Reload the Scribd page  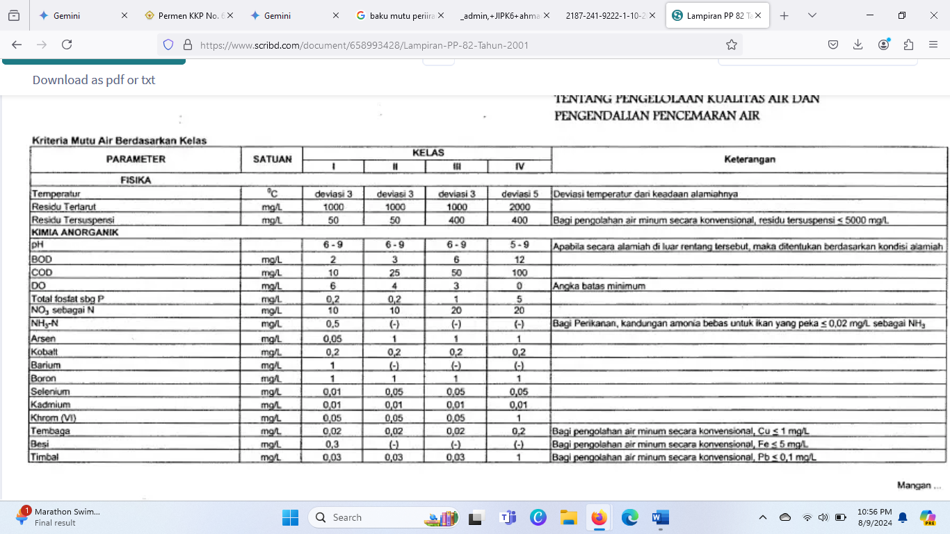pos(67,44)
